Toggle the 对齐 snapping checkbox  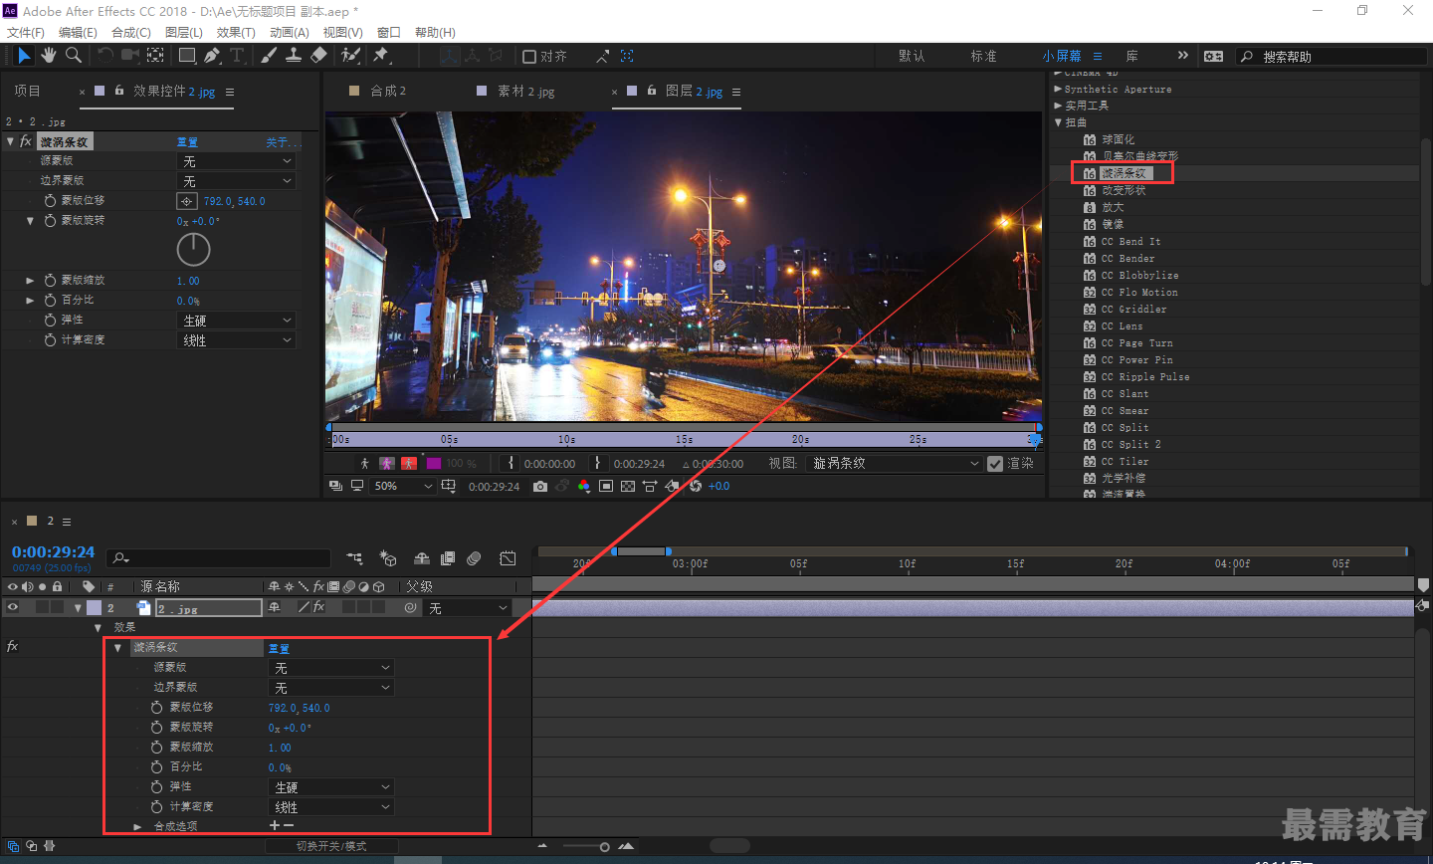[529, 57]
